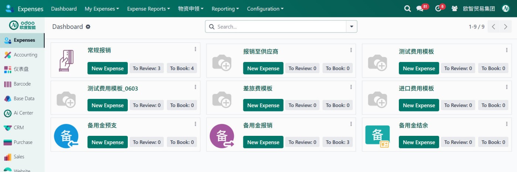This screenshot has width=517, height=172.
Task: Click the 常规报销 card image
Action: tap(66, 60)
